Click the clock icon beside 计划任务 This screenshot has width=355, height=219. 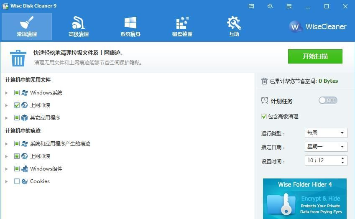point(264,100)
